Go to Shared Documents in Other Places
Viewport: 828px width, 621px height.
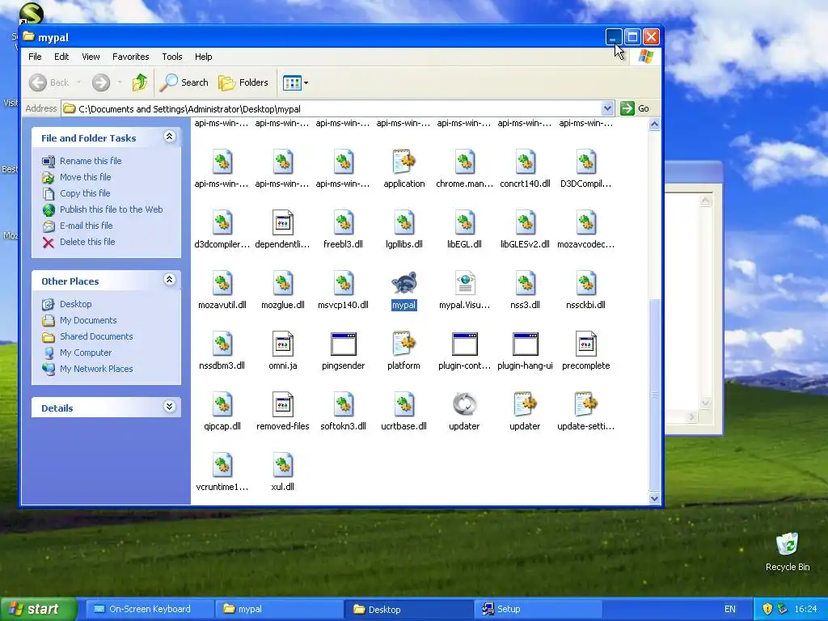pyautogui.click(x=96, y=336)
